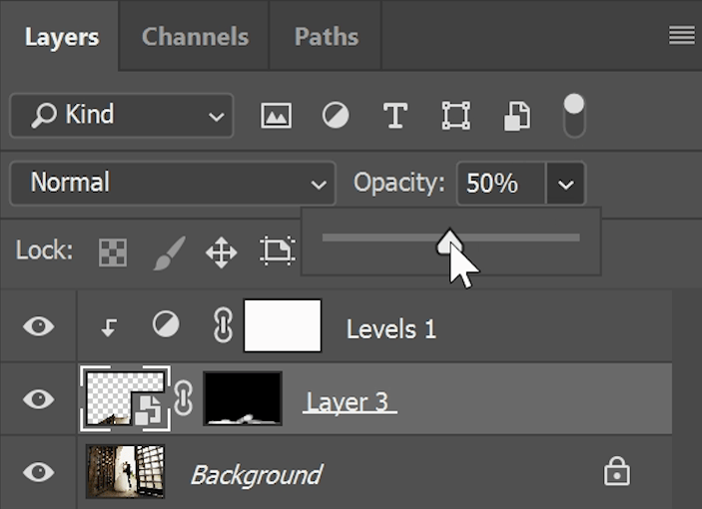Filter for shape layers icon
This screenshot has width=702, height=509.
click(x=455, y=116)
